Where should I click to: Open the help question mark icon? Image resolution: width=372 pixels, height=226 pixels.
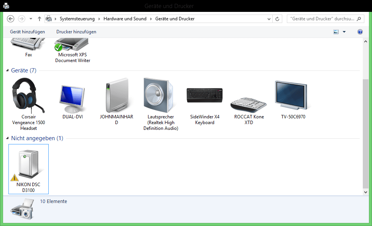pyautogui.click(x=360, y=32)
